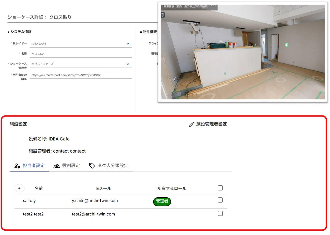The height and width of the screenshot is (235, 330).
Task: Open the 親レイヤー dropdown showing !DEA CAFE
Action: coord(128,44)
